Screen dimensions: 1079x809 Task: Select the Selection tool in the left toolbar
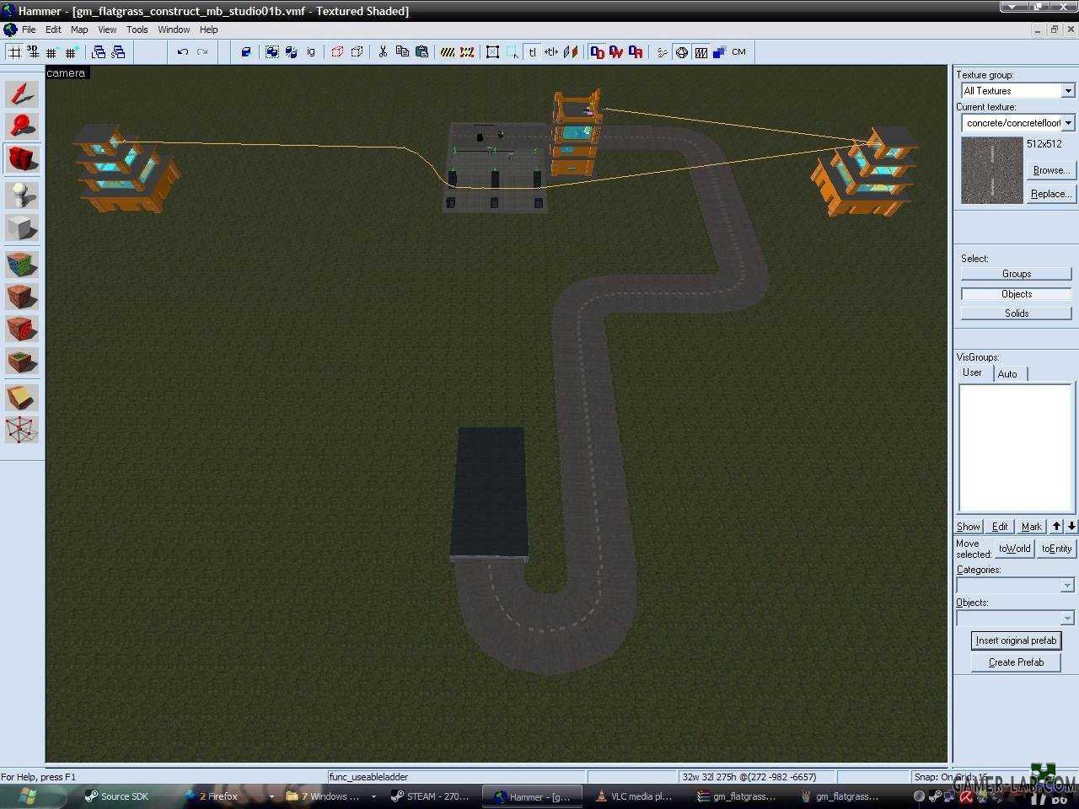click(22, 94)
